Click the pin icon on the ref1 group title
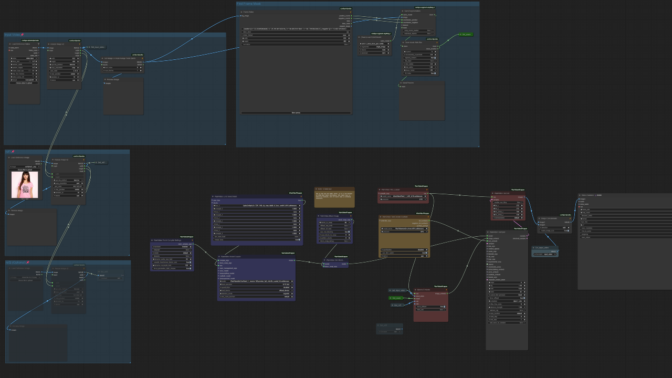The image size is (672, 378). [x=13, y=151]
